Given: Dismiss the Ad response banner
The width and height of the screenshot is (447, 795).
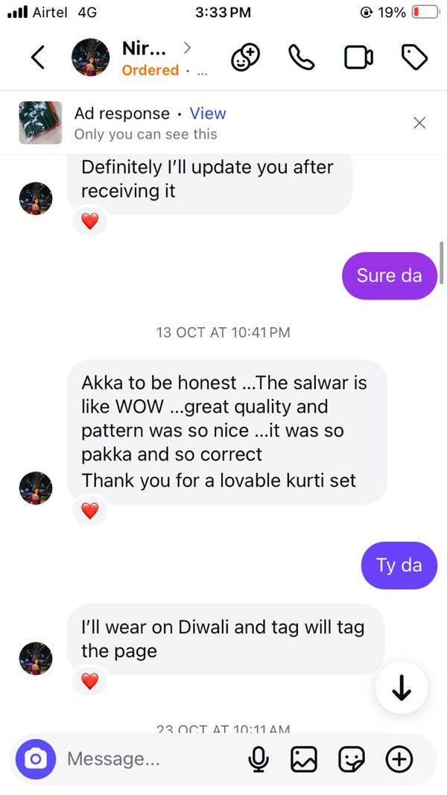Looking at the screenshot, I should pyautogui.click(x=419, y=123).
